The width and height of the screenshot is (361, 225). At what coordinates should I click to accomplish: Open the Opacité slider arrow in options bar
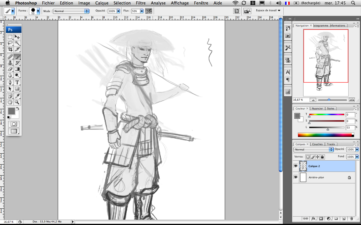(118, 11)
